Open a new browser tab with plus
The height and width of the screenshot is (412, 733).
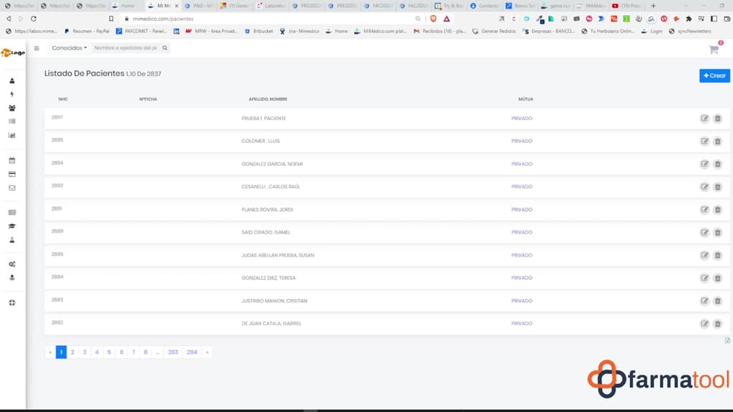point(653,6)
